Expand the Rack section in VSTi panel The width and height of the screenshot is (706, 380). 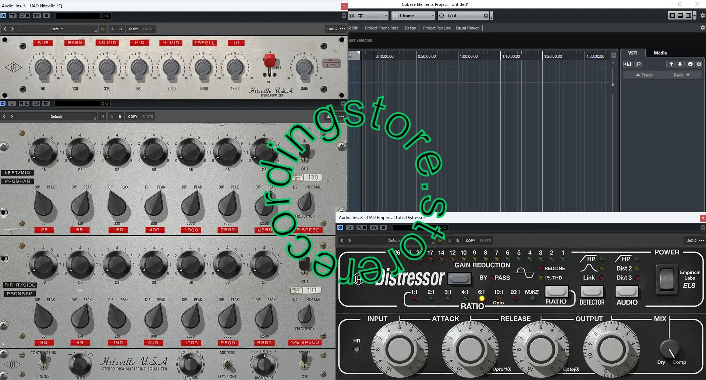(x=682, y=75)
